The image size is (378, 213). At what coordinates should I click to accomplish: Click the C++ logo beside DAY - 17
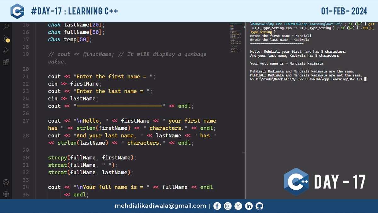[296, 182]
